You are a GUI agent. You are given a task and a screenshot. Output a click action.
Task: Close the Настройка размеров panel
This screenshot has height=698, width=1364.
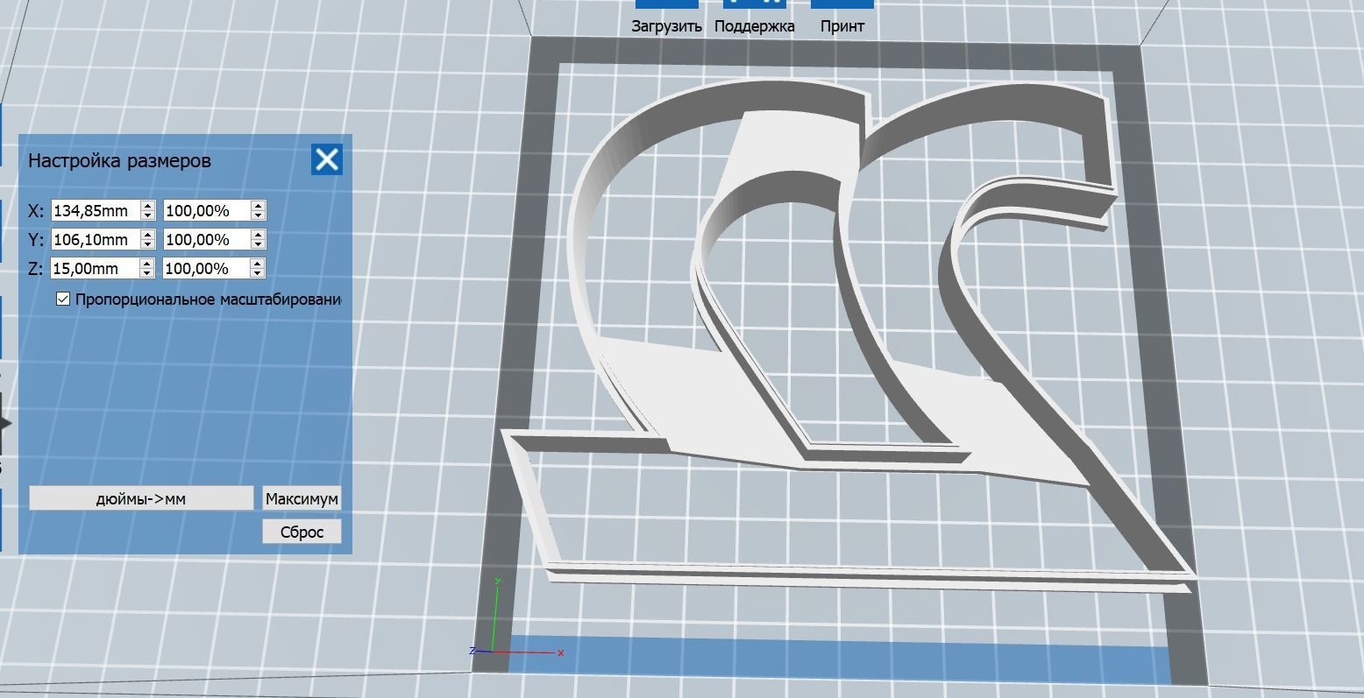[327, 159]
